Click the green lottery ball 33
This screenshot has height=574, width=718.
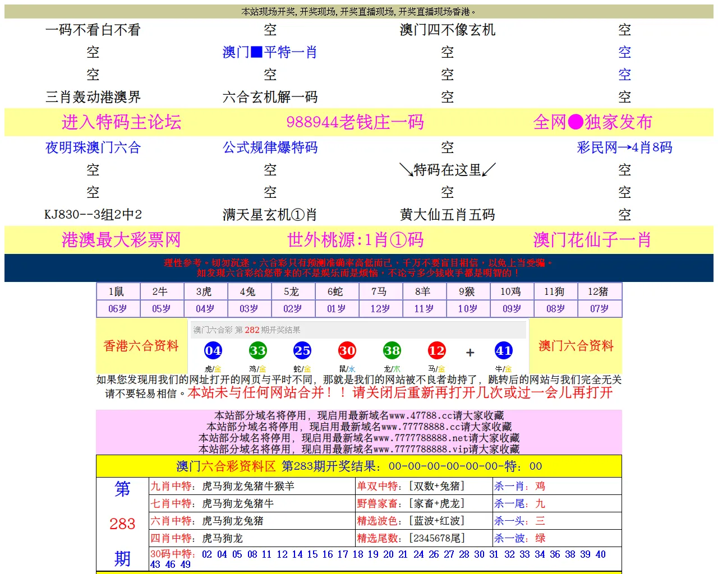pyautogui.click(x=257, y=351)
